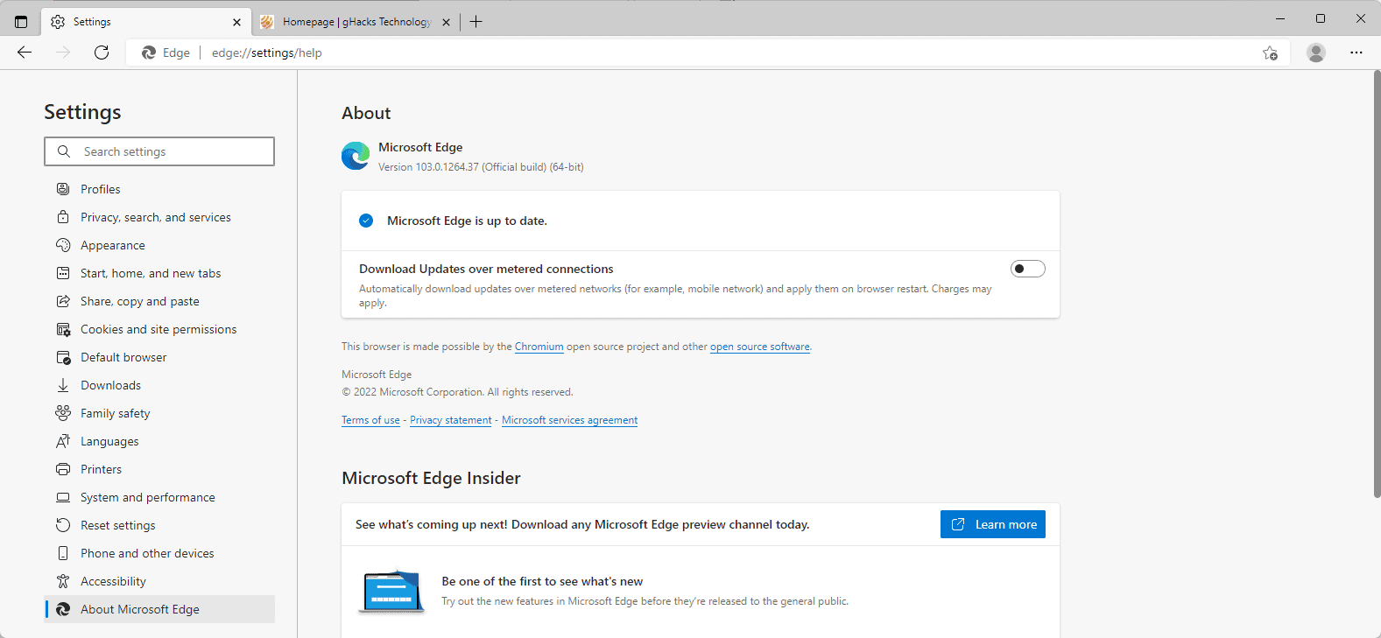Click the Privacy lock icon in sidebar

pos(63,217)
